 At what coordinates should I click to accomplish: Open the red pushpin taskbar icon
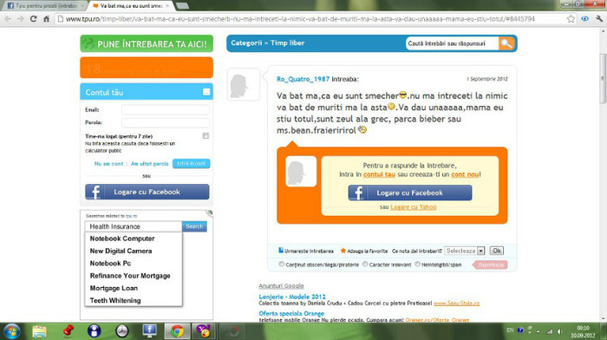68,331
